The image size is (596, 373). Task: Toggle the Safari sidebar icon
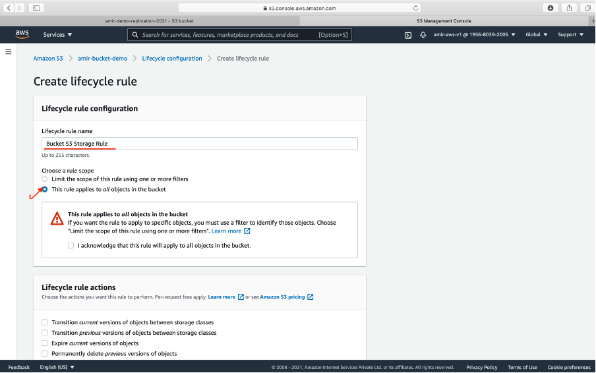click(36, 8)
